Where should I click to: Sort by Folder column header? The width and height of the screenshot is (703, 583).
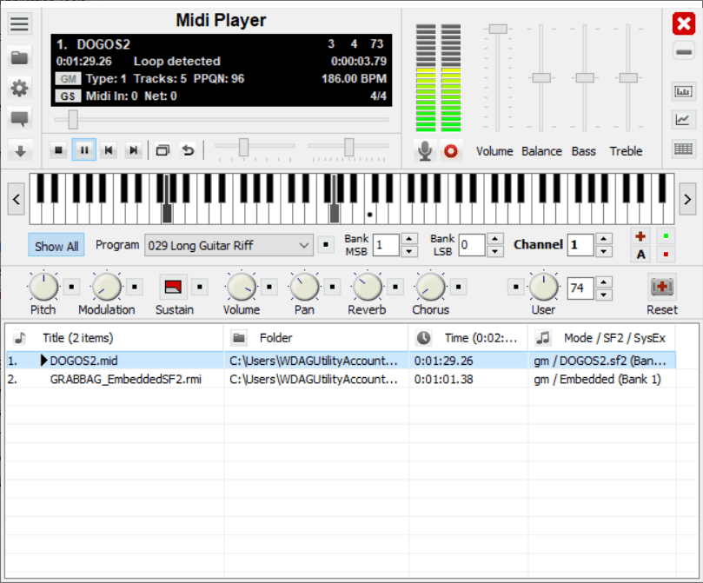point(316,338)
